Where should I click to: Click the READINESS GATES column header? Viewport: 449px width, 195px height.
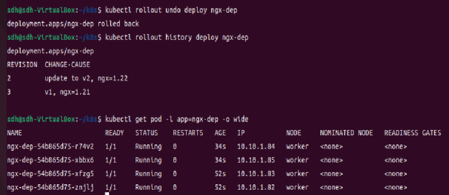point(413,133)
